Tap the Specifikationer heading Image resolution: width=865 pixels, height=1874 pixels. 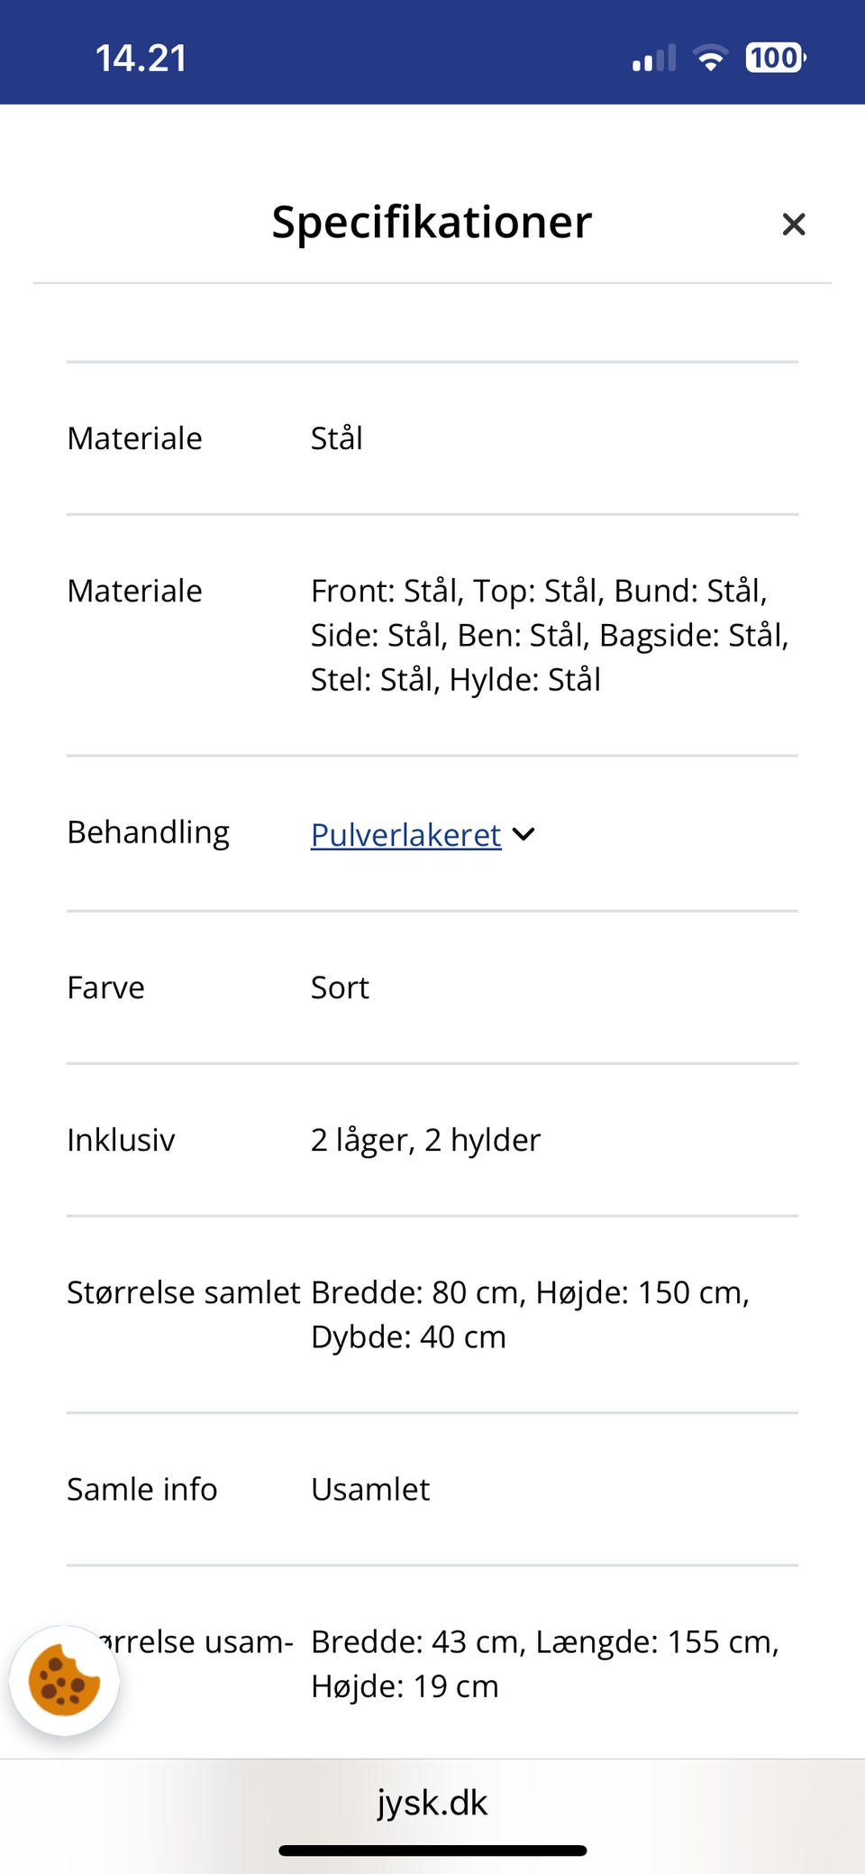[x=432, y=222]
